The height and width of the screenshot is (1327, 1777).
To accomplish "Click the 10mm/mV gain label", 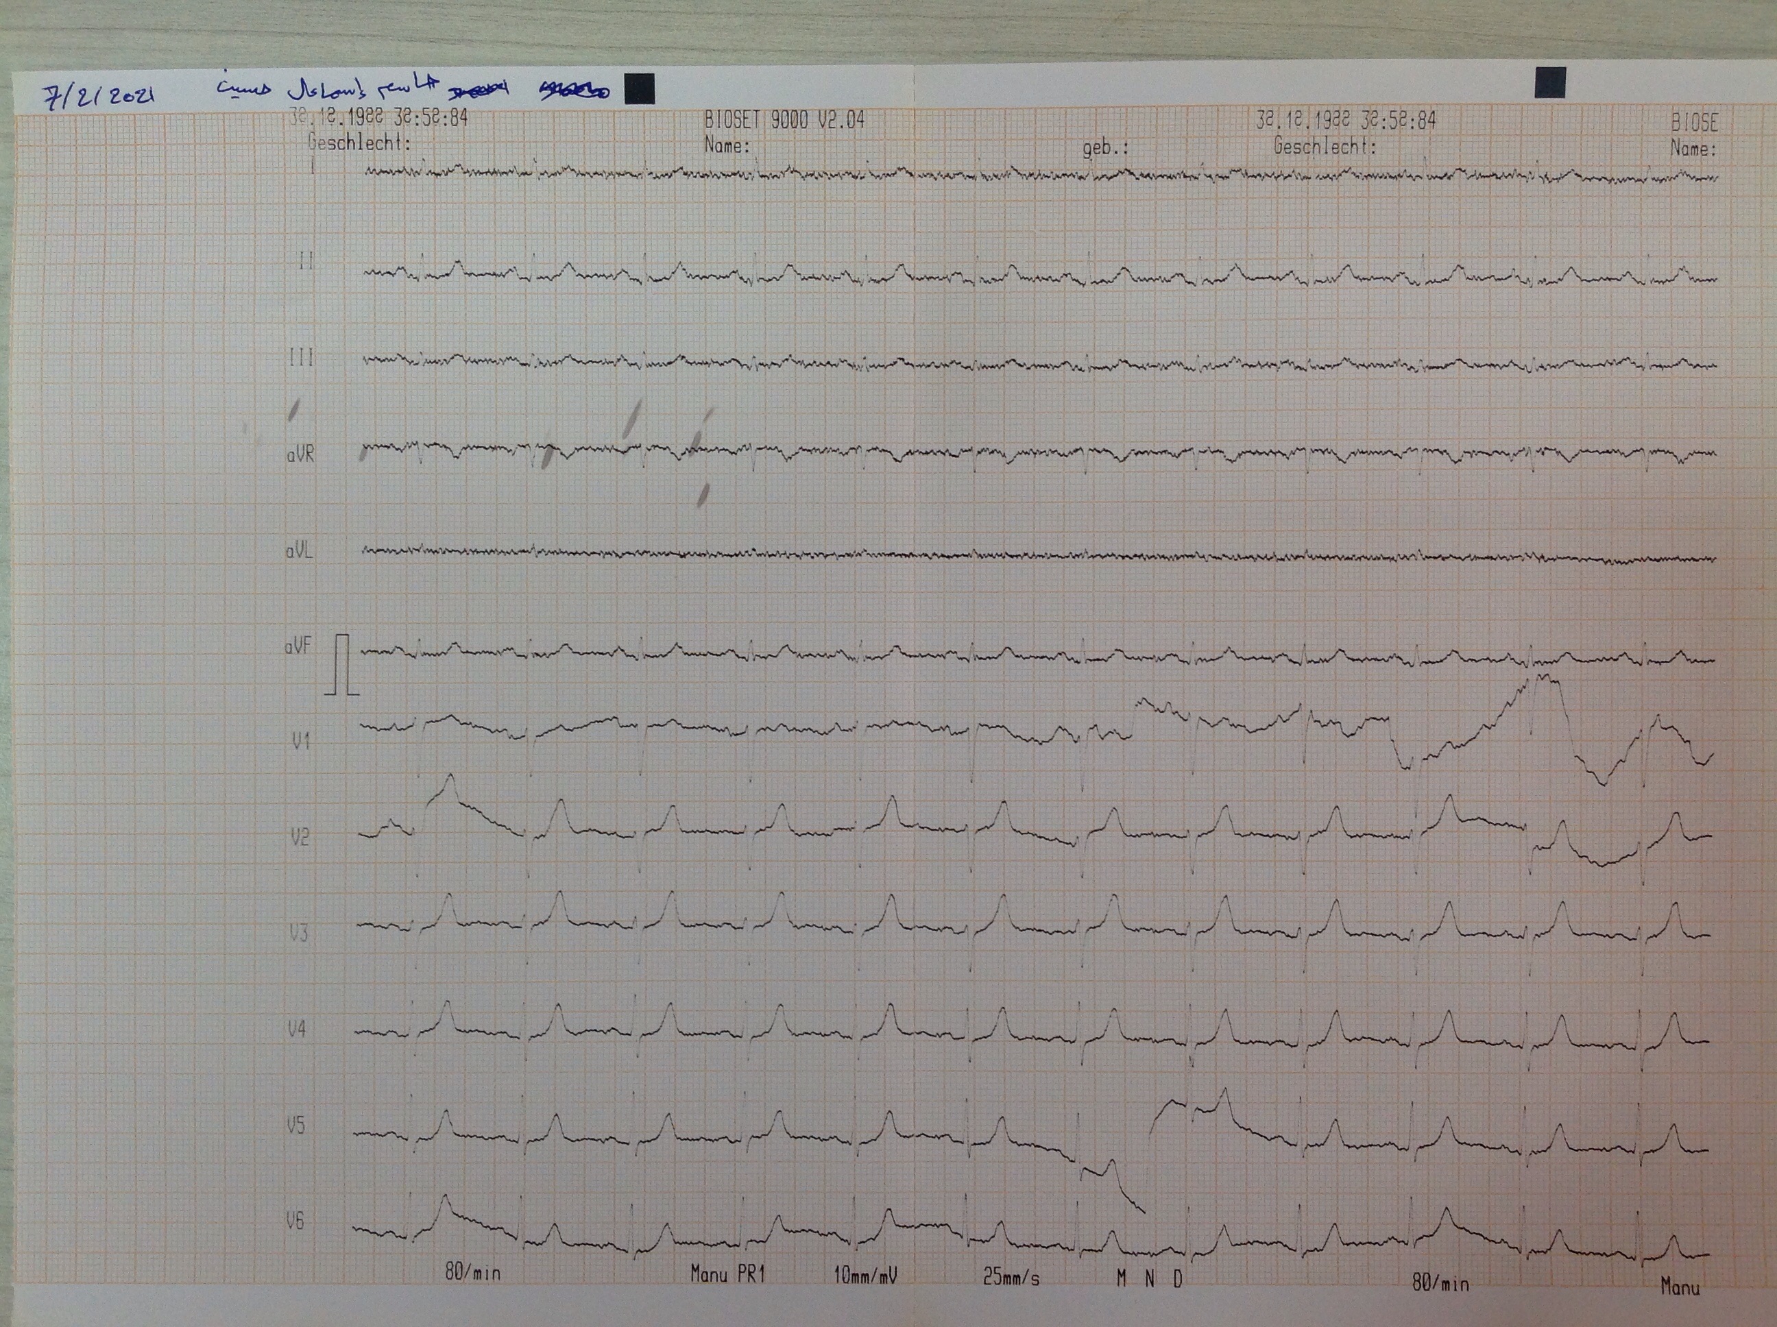I will (865, 1276).
